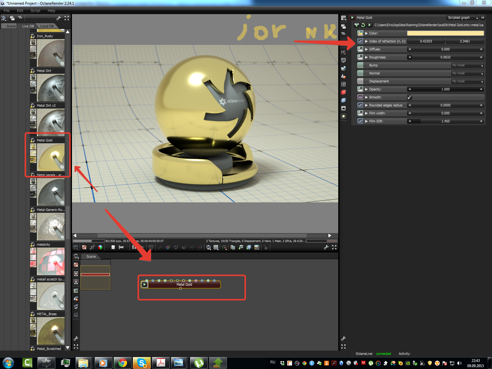The height and width of the screenshot is (369, 492).
Task: Click the Film IOR slider bar
Action: [446, 121]
